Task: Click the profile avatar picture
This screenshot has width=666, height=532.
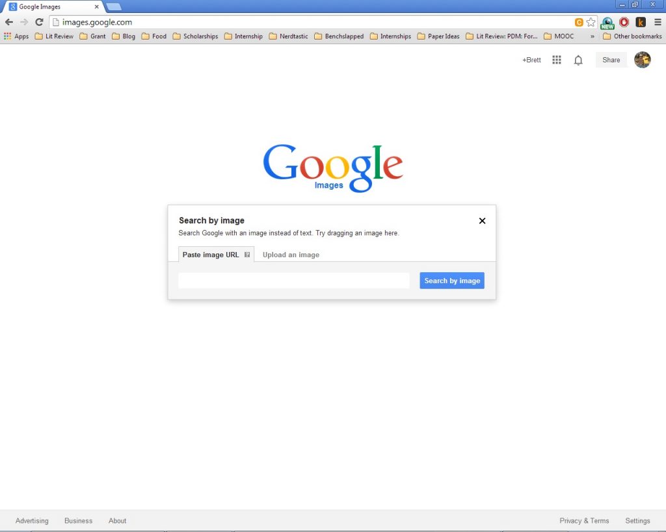Action: [x=642, y=60]
